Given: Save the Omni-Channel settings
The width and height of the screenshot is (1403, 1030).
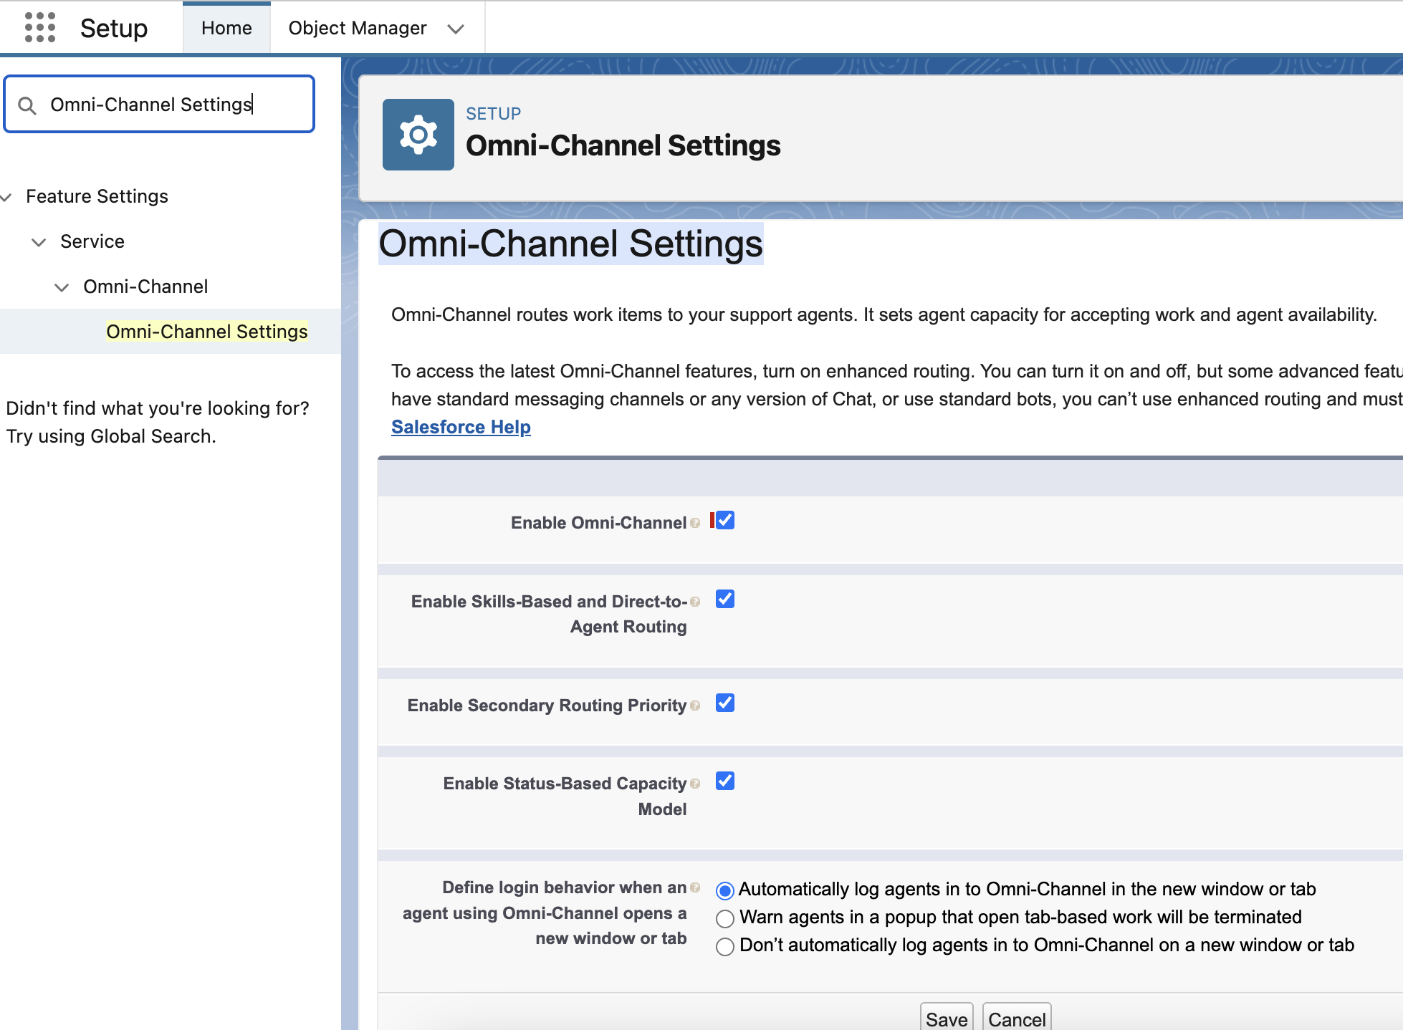Looking at the screenshot, I should (947, 1018).
